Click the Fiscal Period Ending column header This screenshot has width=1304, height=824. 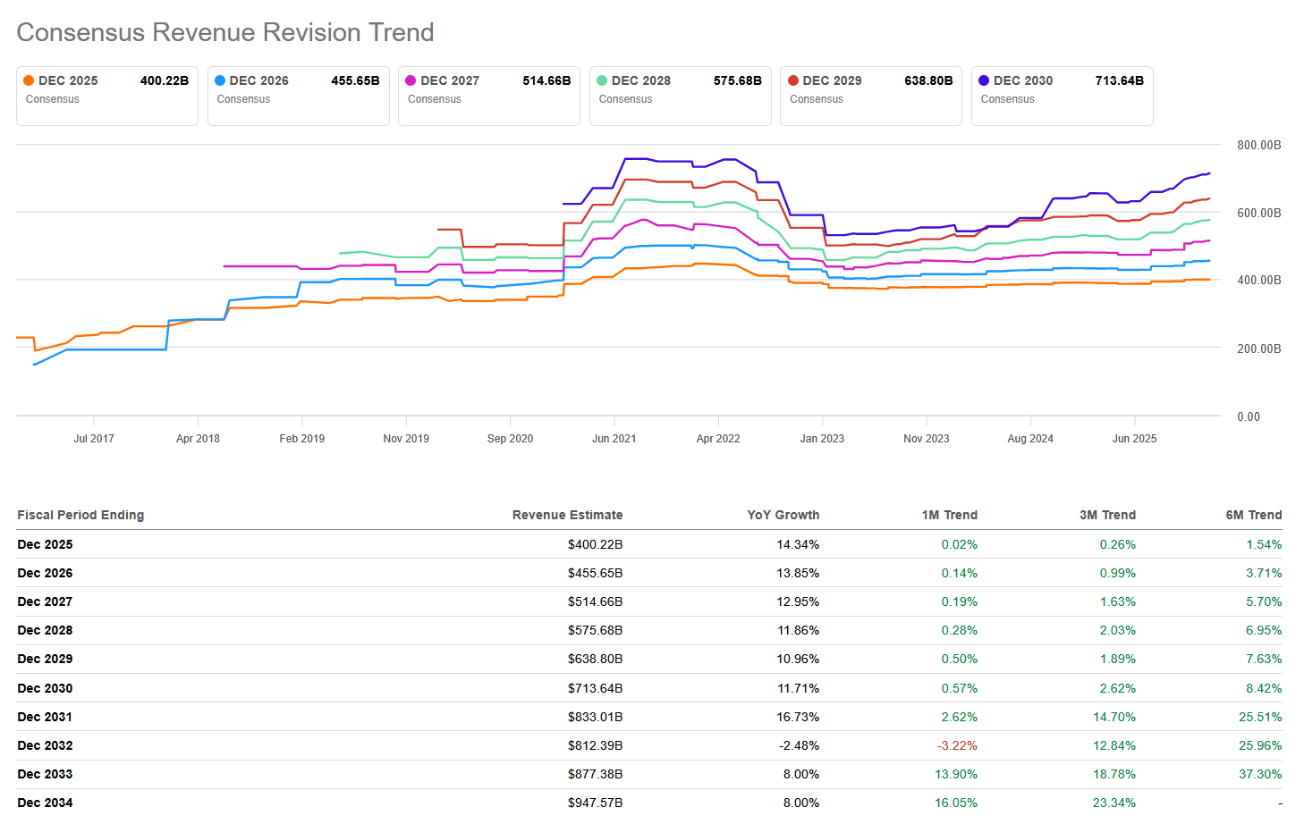(80, 515)
